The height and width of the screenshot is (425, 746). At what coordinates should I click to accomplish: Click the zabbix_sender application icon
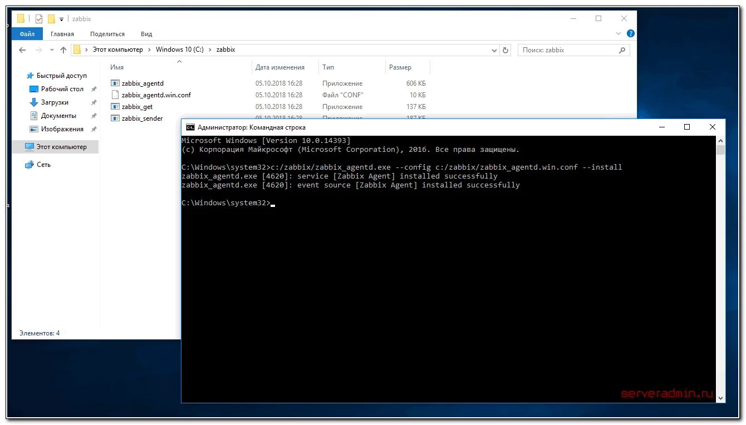[x=115, y=118]
